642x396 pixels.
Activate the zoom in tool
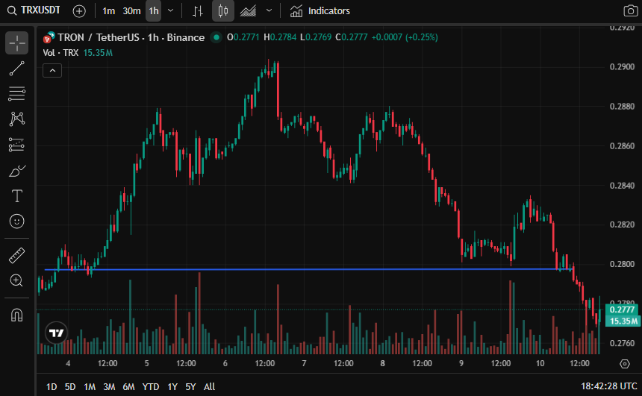pyautogui.click(x=16, y=280)
